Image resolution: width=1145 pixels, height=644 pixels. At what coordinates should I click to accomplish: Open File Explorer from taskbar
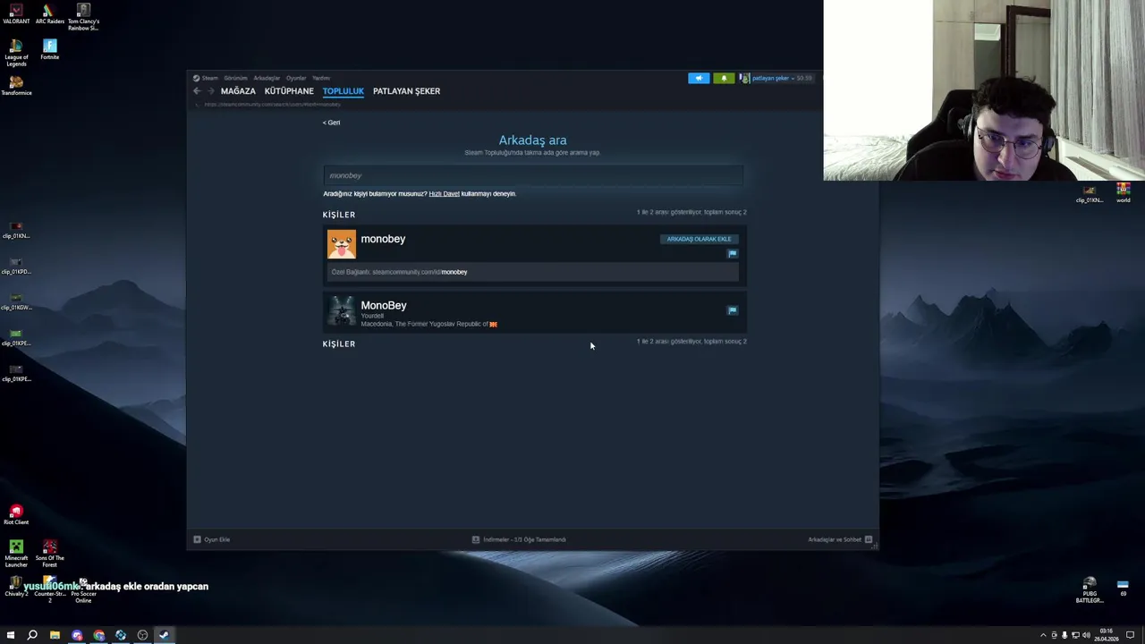pyautogui.click(x=55, y=635)
